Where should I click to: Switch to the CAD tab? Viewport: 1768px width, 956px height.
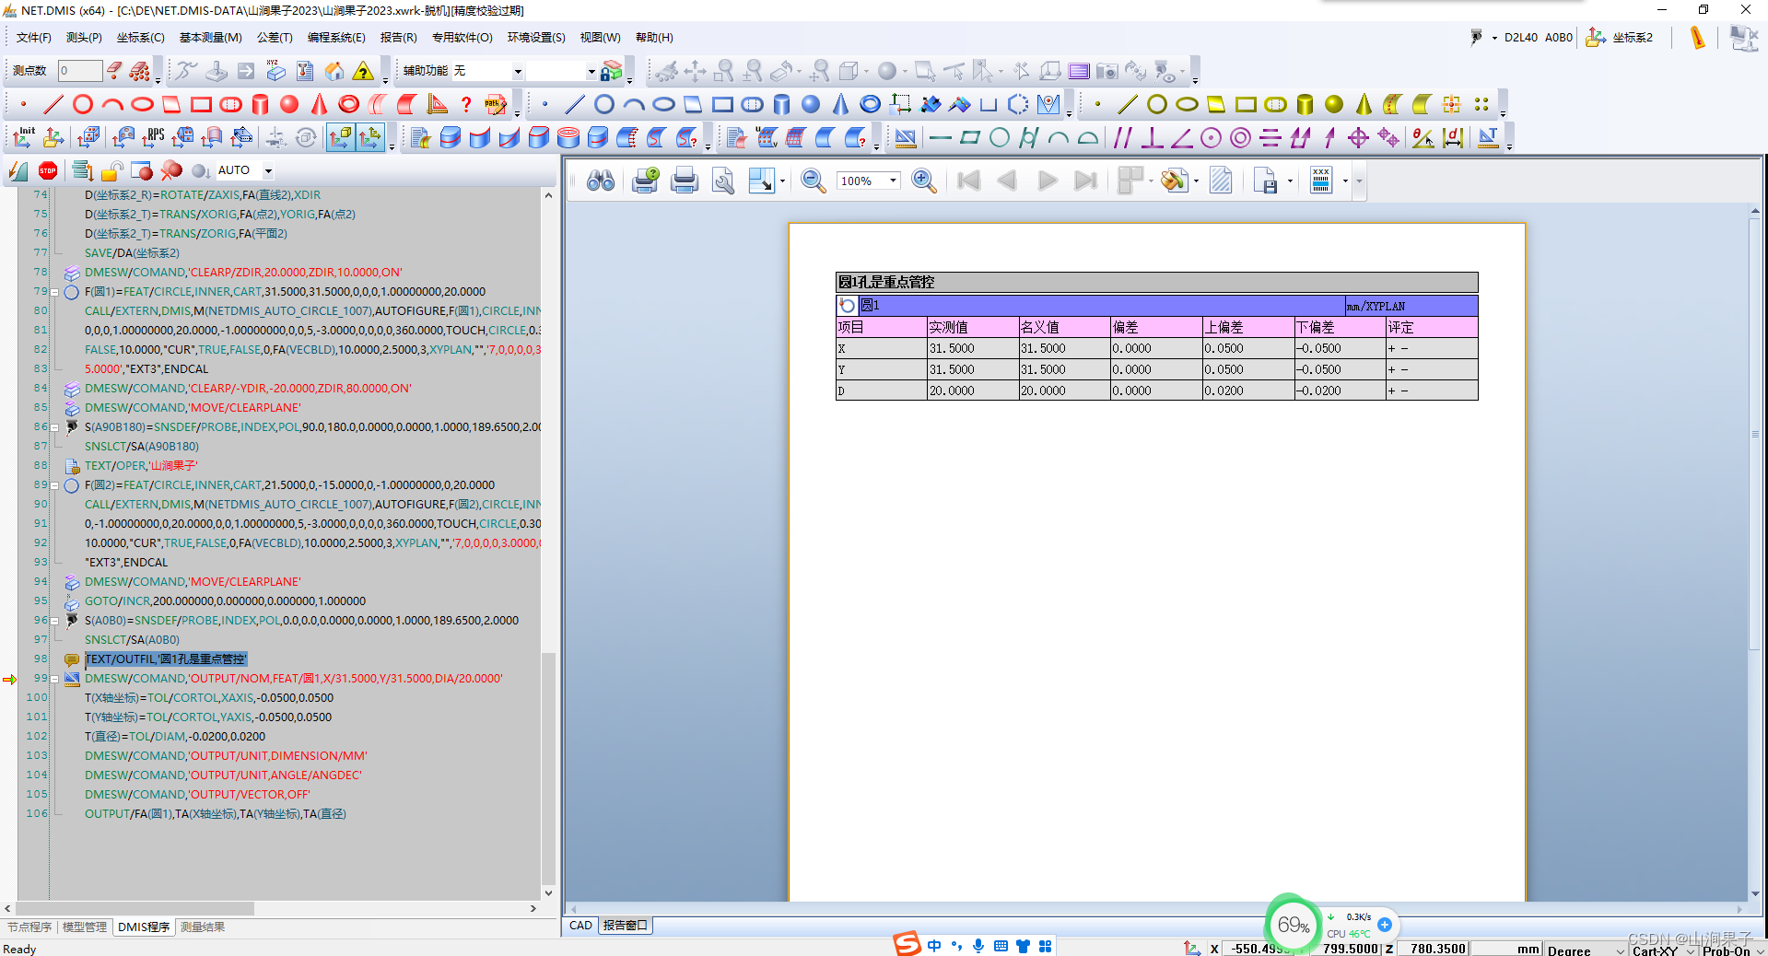click(x=580, y=926)
